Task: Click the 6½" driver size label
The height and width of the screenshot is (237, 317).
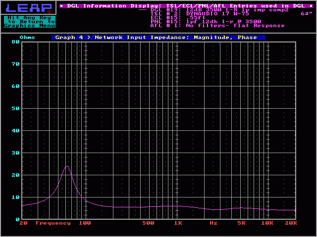Action: click(307, 14)
